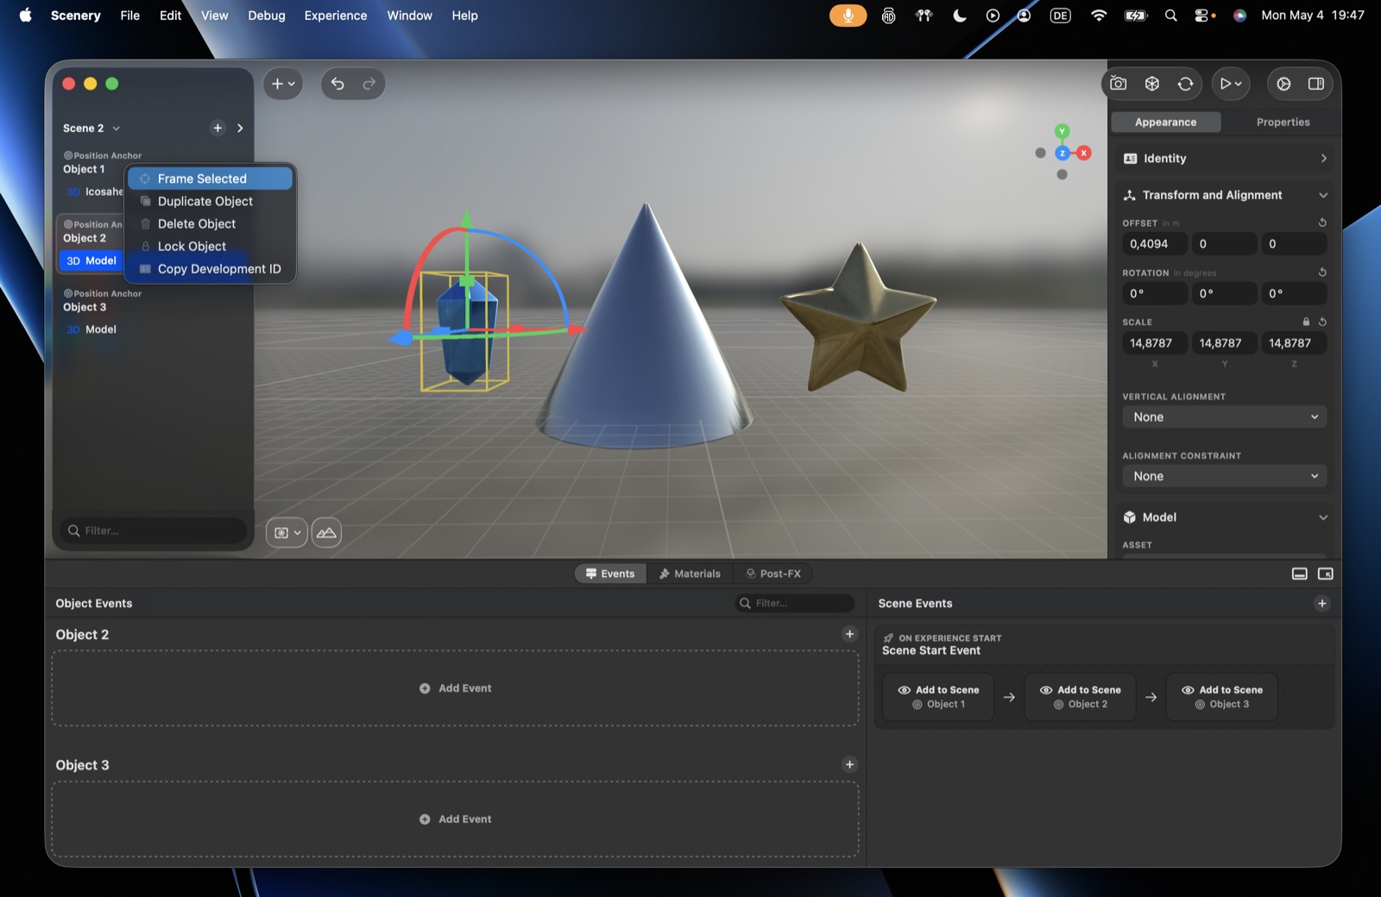Open the add-object plus menu in the toolbar
The image size is (1381, 897).
click(x=283, y=84)
